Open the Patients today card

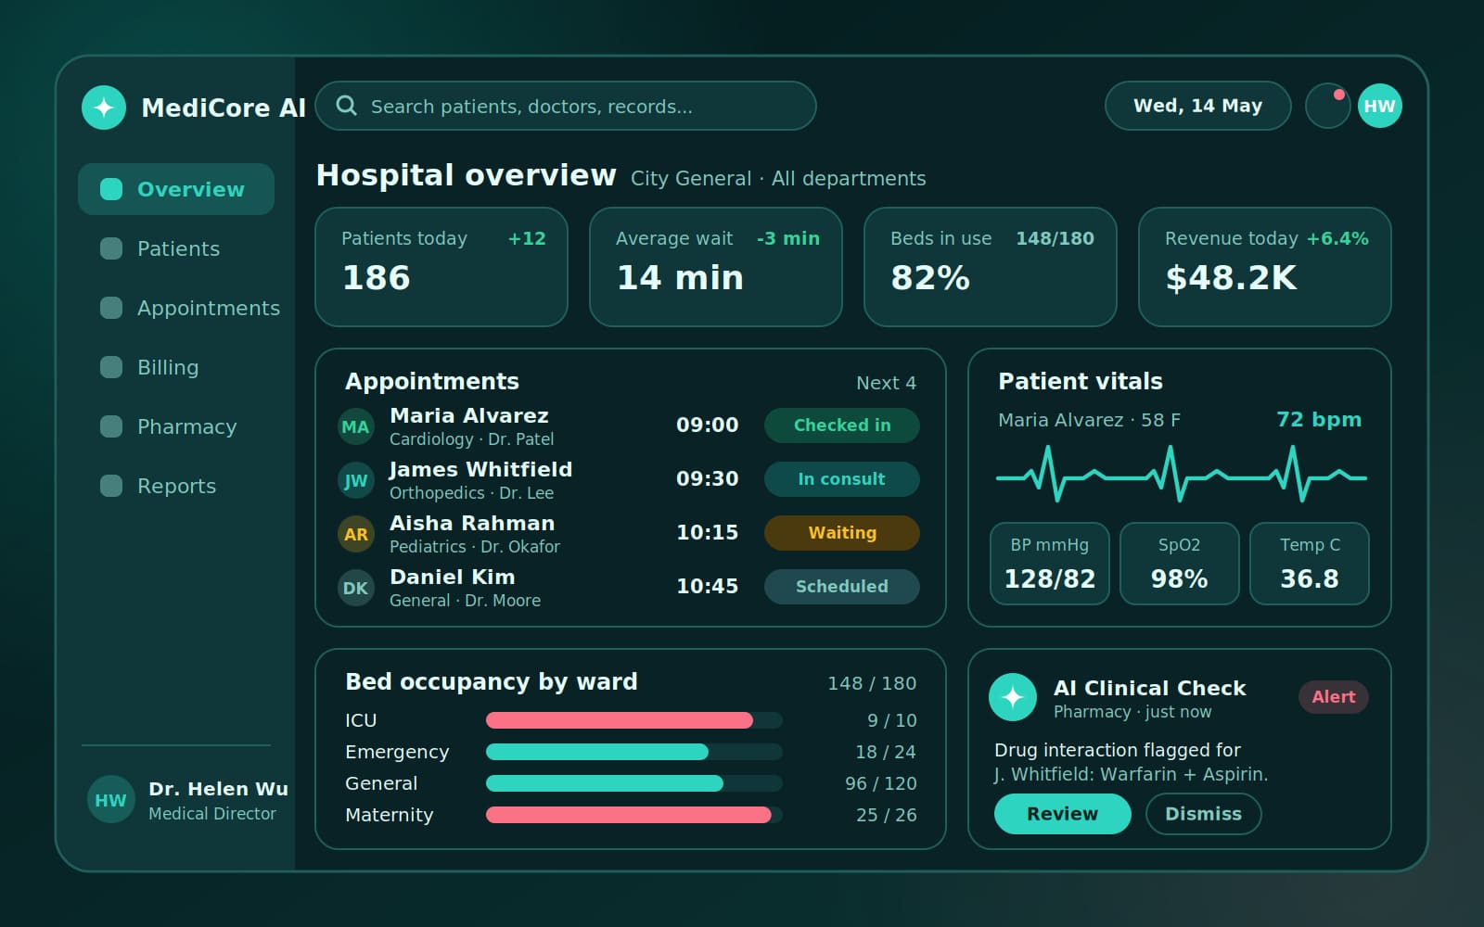(441, 267)
